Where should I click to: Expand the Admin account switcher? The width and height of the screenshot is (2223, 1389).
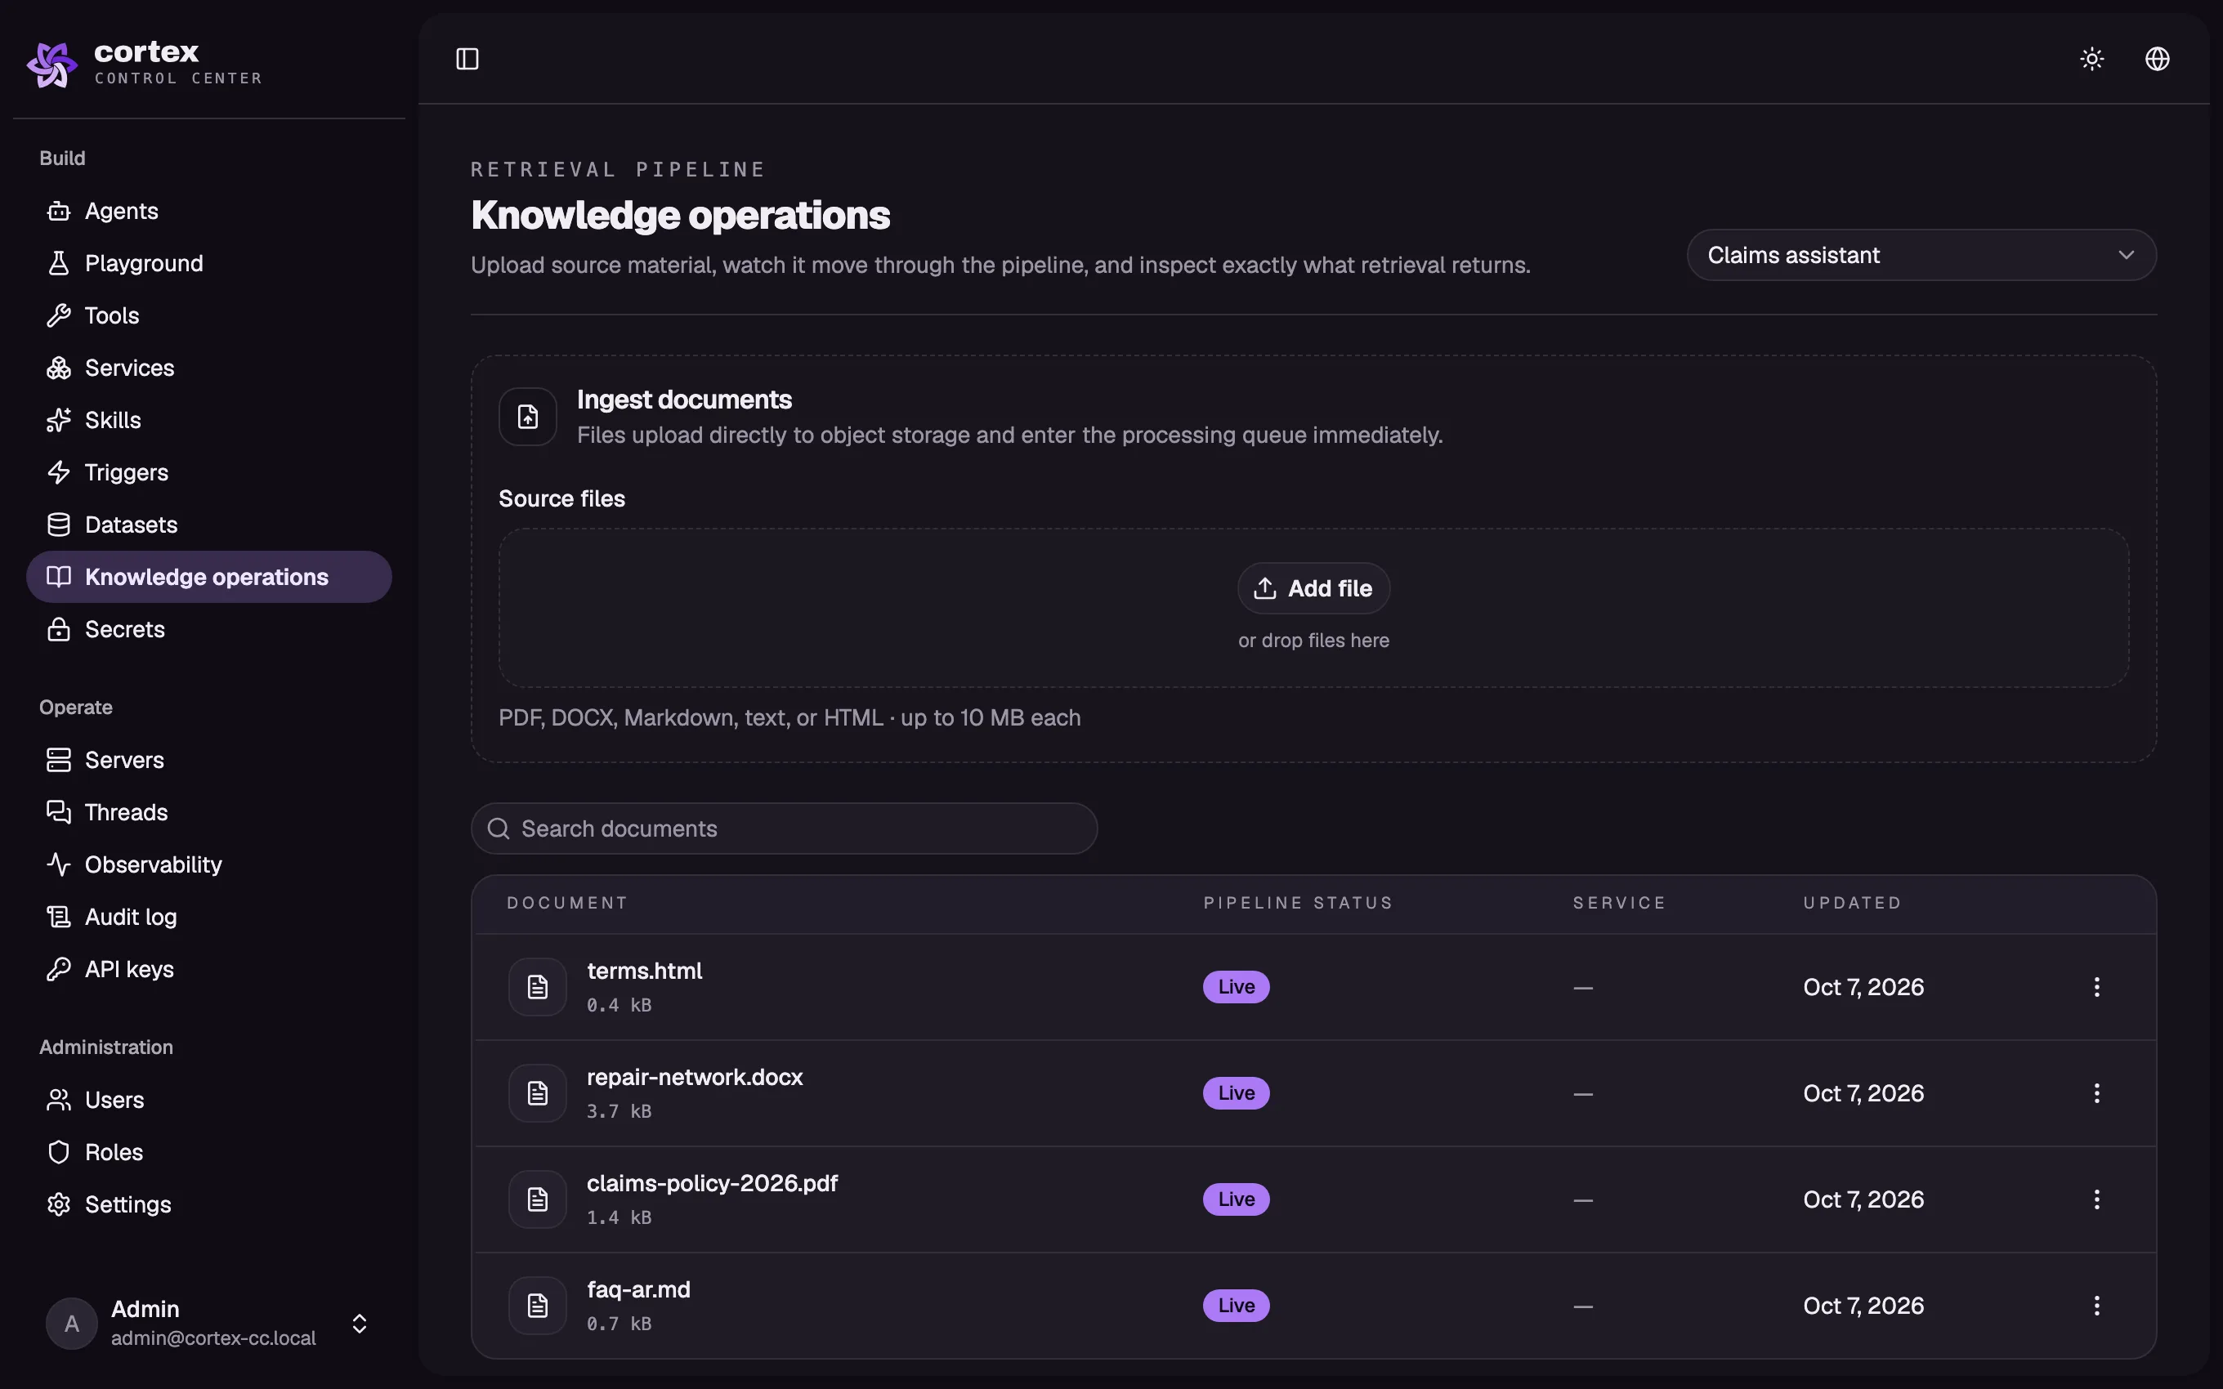tap(208, 1324)
